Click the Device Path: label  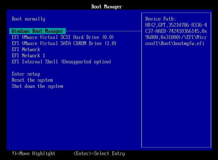[x=161, y=19]
